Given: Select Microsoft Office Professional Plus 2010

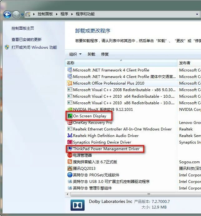Looking at the screenshot, I should click(x=109, y=83).
